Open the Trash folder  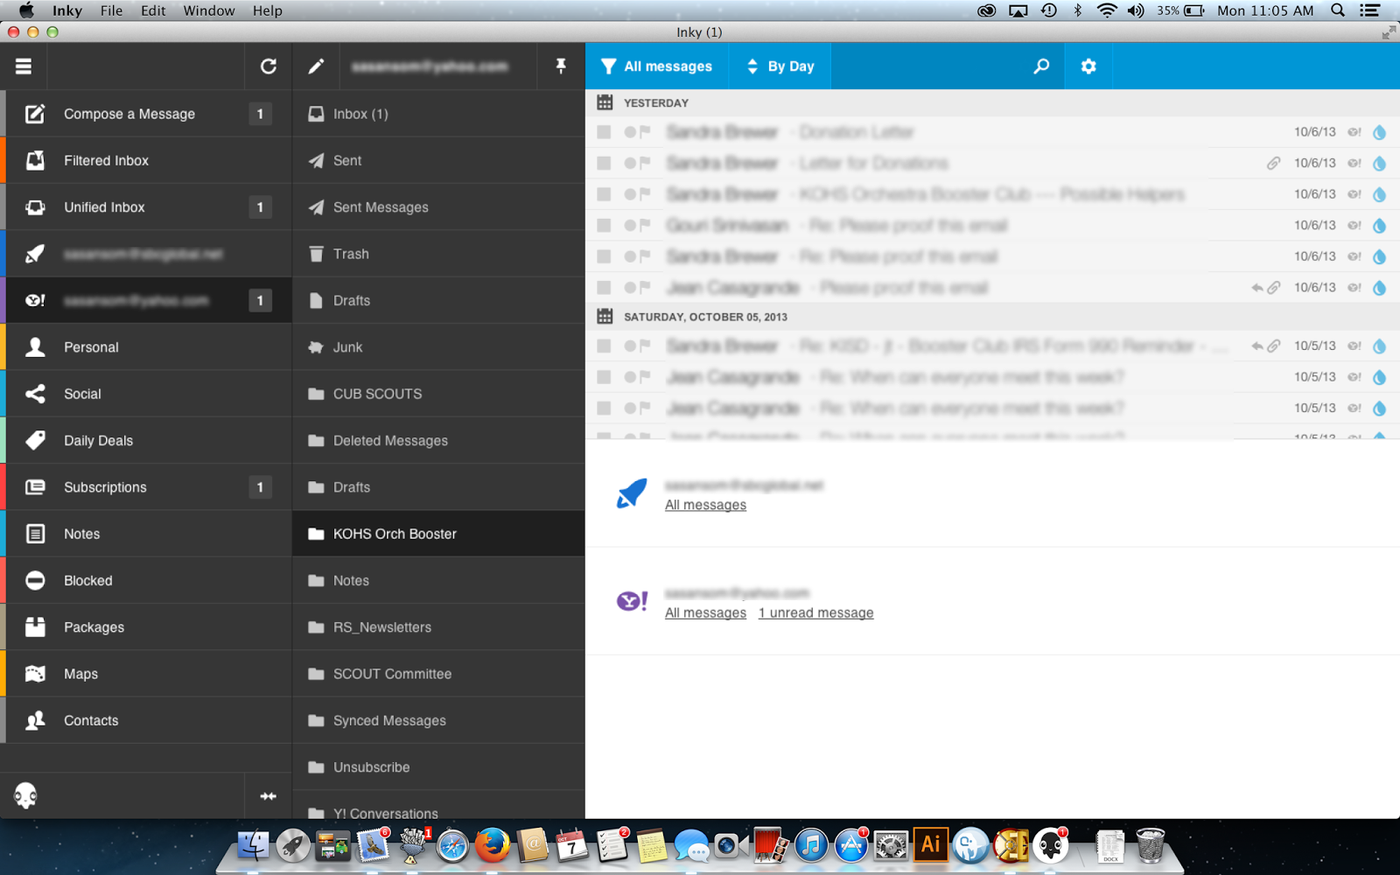tap(438, 254)
